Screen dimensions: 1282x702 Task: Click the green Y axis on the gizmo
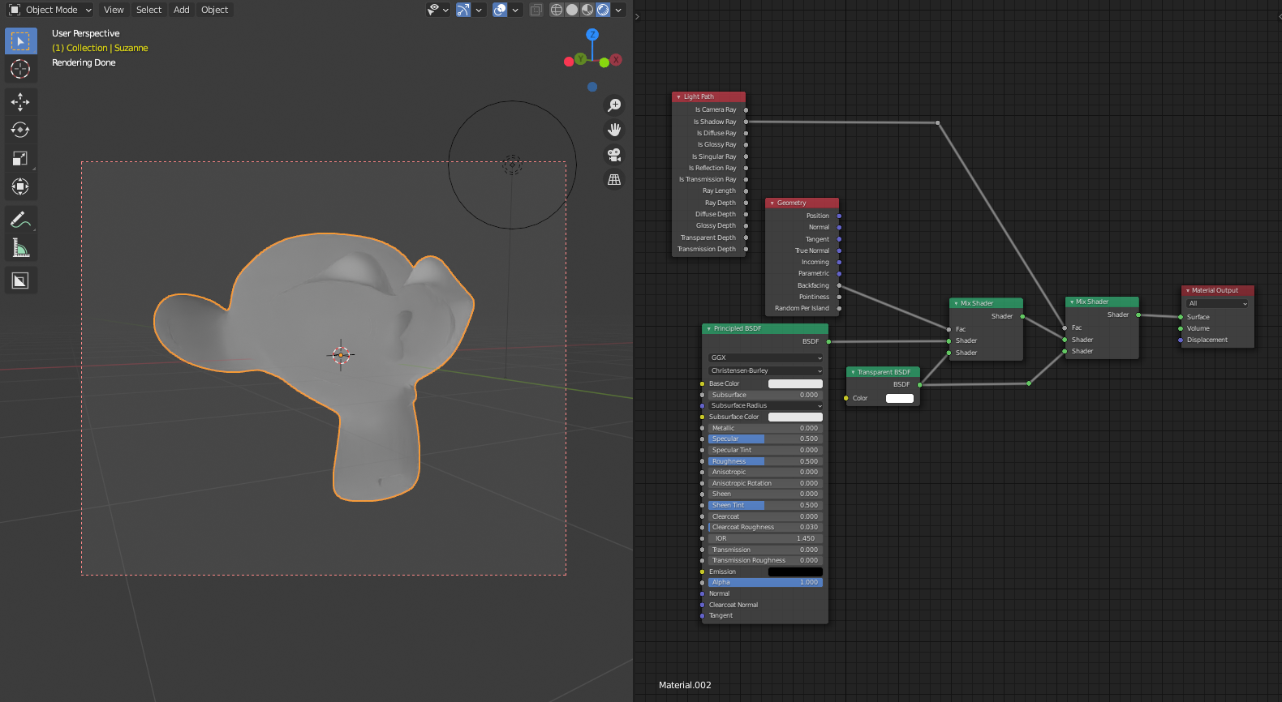pos(580,58)
